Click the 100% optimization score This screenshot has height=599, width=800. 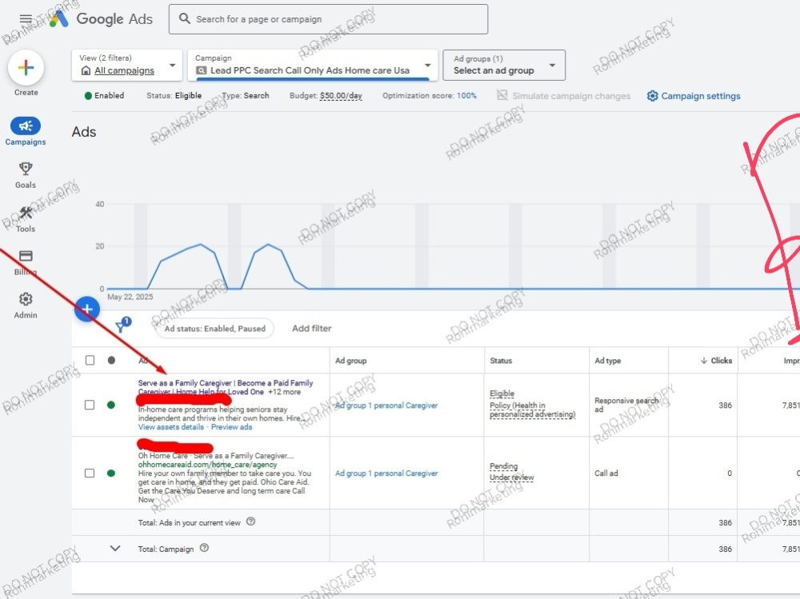[x=466, y=96]
